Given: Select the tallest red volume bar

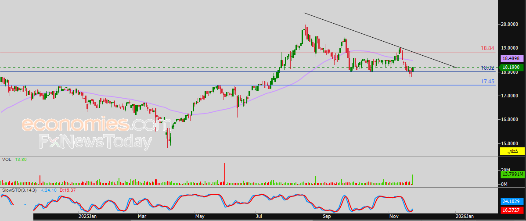Looking at the screenshot, I should point(225,174).
